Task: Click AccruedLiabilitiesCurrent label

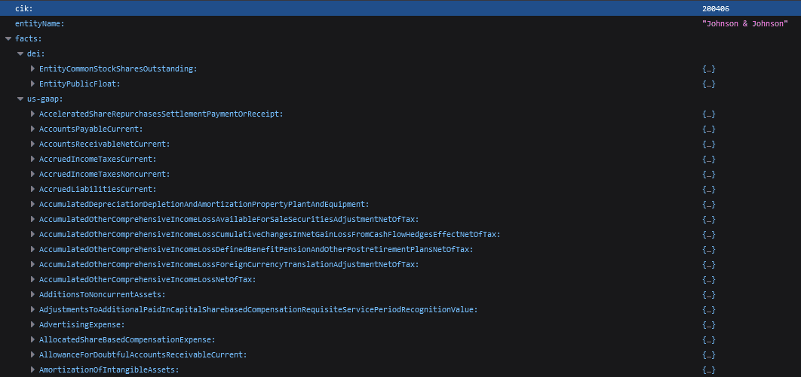Action: (98, 189)
